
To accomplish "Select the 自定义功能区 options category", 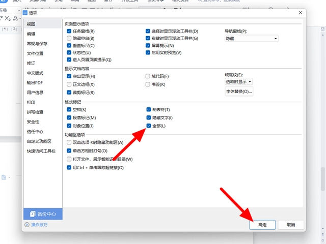I will [43, 141].
